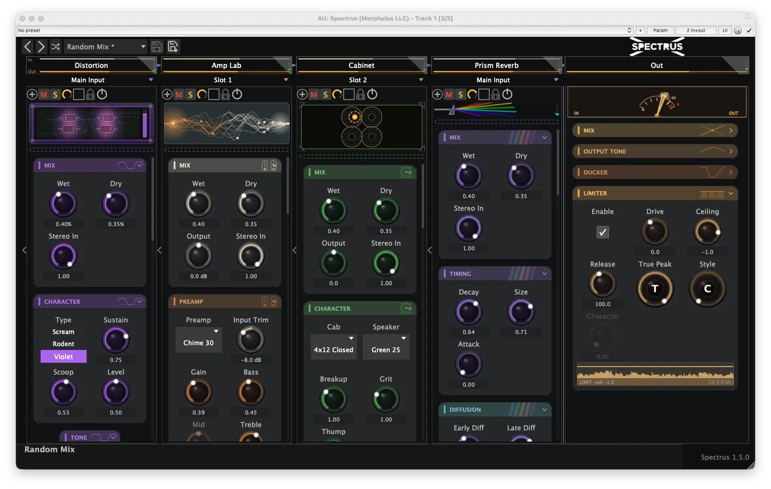Choose Scream distortion type

tap(63, 332)
